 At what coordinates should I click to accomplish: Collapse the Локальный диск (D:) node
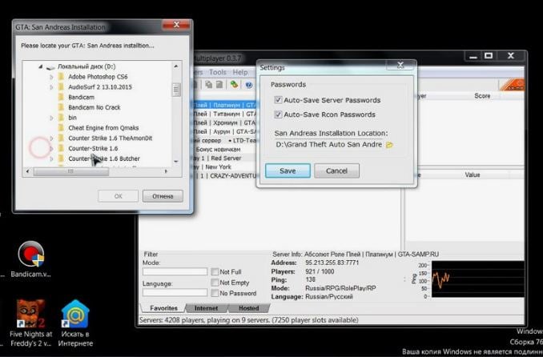click(41, 66)
